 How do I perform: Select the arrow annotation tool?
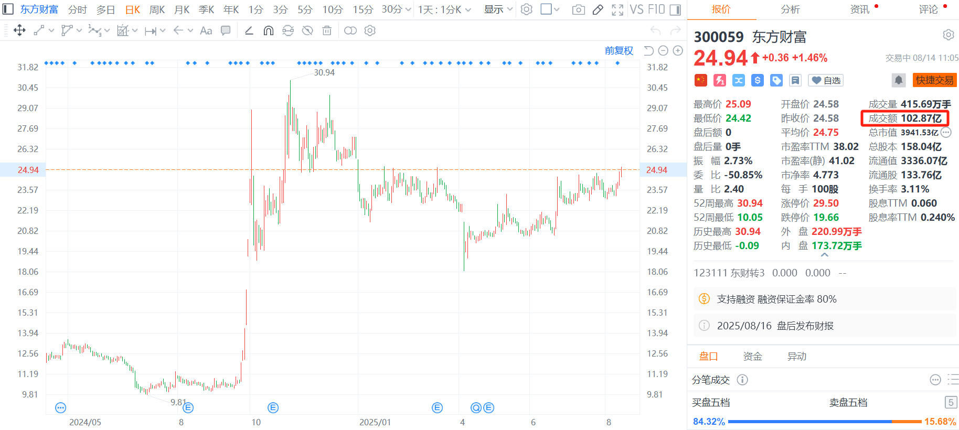point(178,30)
